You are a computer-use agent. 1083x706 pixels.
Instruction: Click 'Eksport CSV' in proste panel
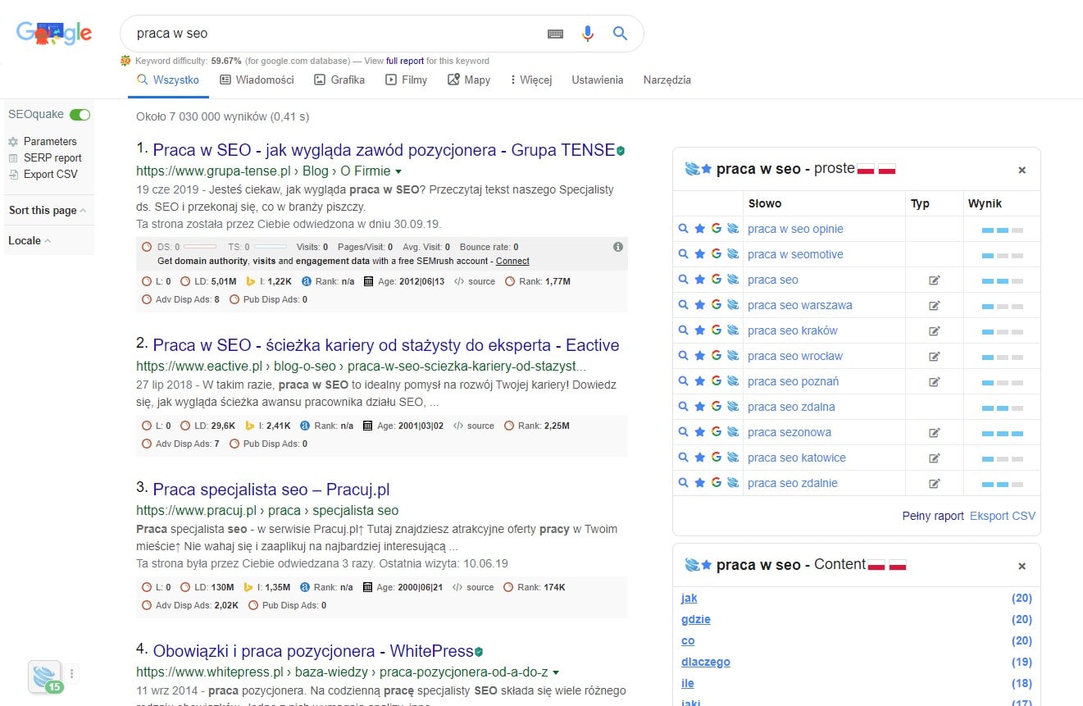[1003, 516]
